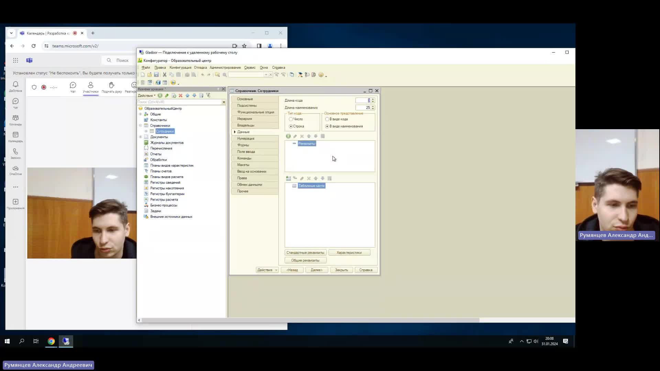Click the red Delete icon in Configuration panel

tap(180, 95)
